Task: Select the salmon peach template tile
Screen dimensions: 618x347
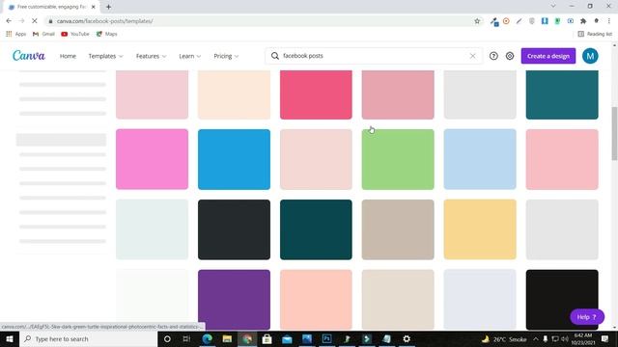Action: [x=316, y=300]
